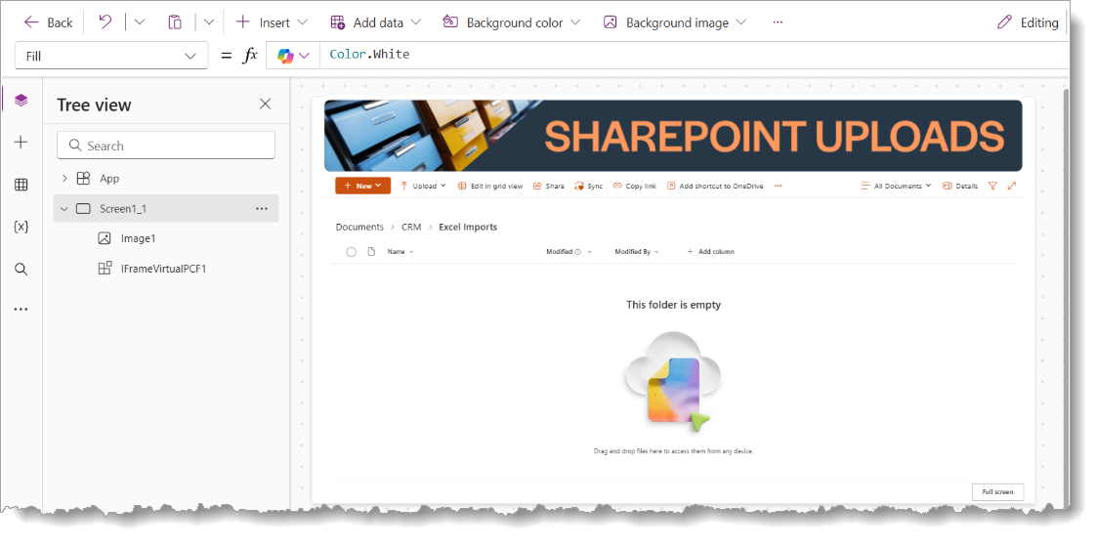Screen dimensions: 1097x546
Task: Click the SharePoint Uploads banner image
Action: coord(672,136)
